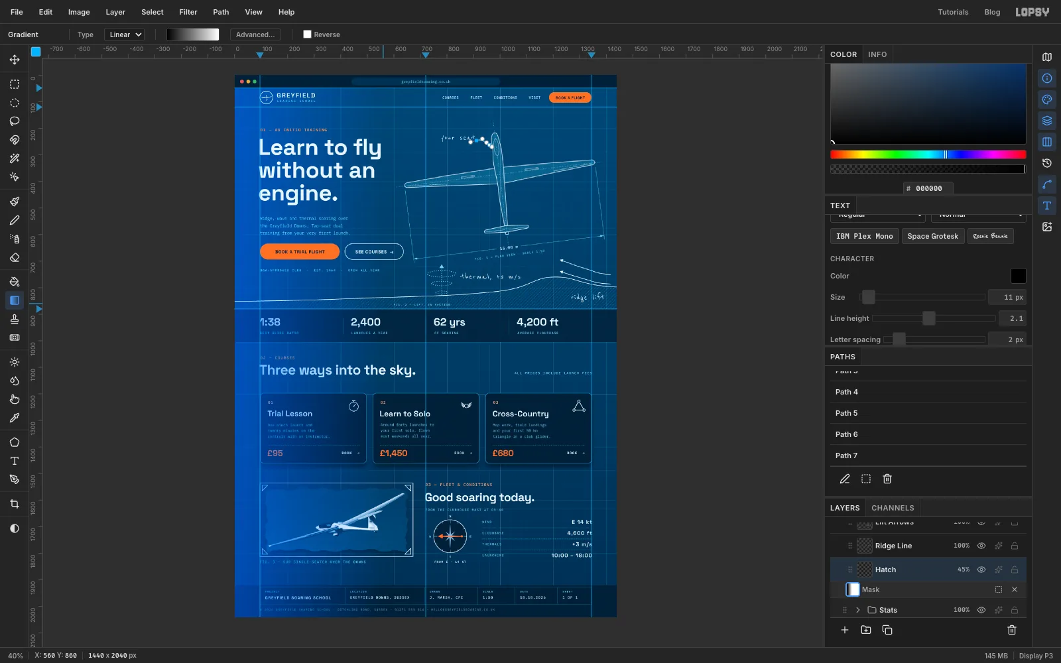Switch to the Info tab
The image size is (1061, 663).
(877, 54)
